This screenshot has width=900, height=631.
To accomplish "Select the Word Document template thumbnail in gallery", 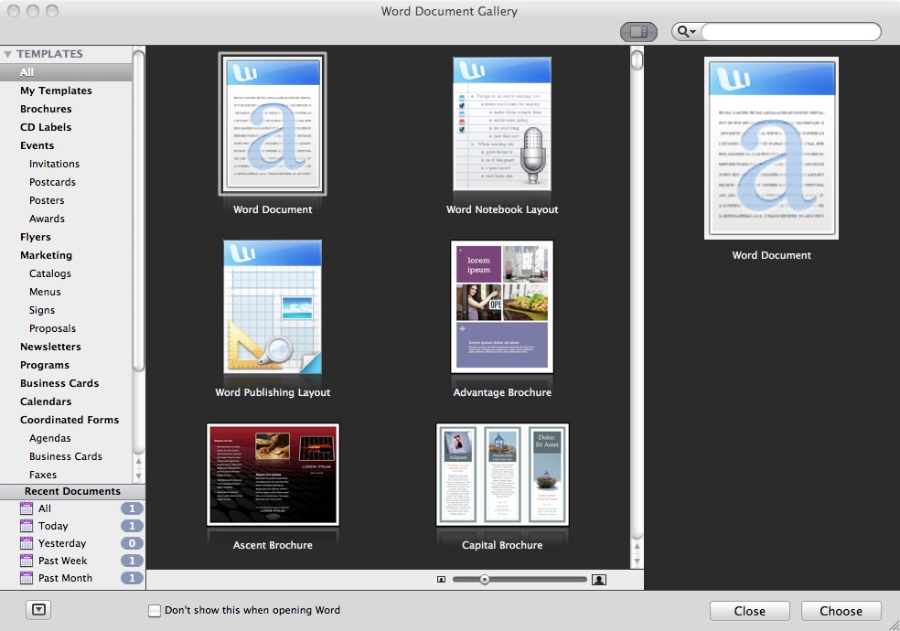I will [273, 123].
